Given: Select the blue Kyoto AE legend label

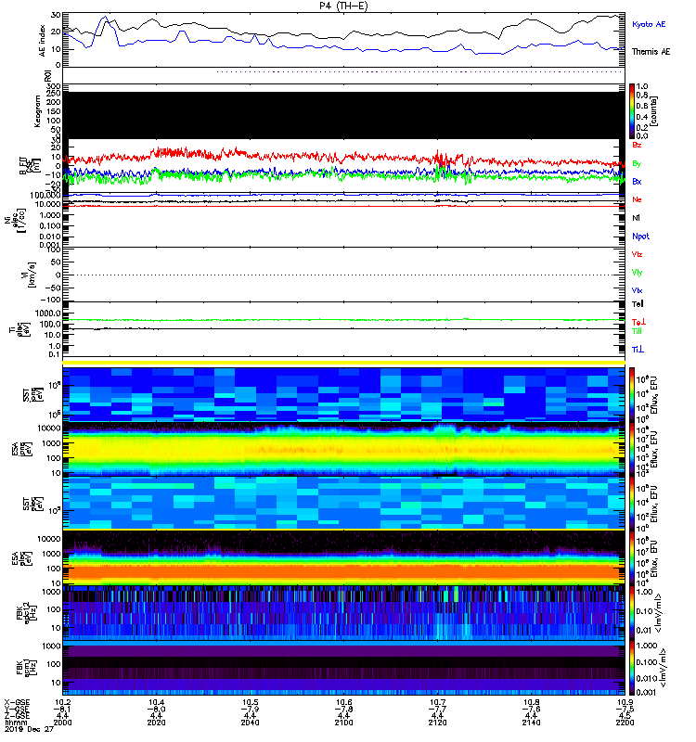Looking at the screenshot, I should pos(649,24).
